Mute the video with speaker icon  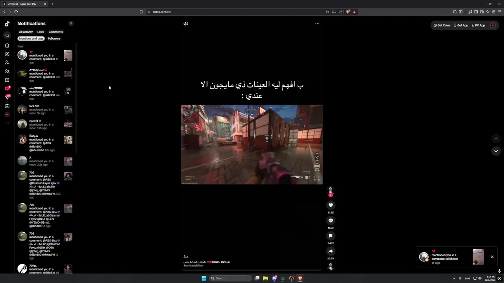point(186,24)
